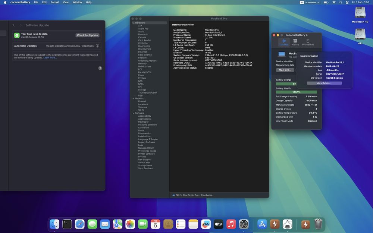Select Graphics/Displays in sidebar
Screen dimensions: 373x233
click(147, 61)
